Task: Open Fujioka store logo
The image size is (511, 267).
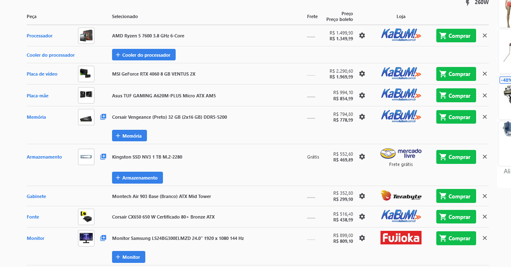Action: (x=401, y=238)
